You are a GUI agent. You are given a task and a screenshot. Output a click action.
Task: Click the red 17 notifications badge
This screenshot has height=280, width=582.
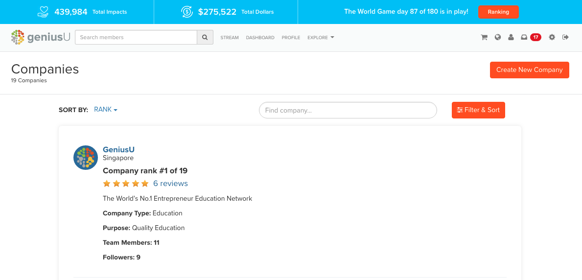click(x=535, y=37)
